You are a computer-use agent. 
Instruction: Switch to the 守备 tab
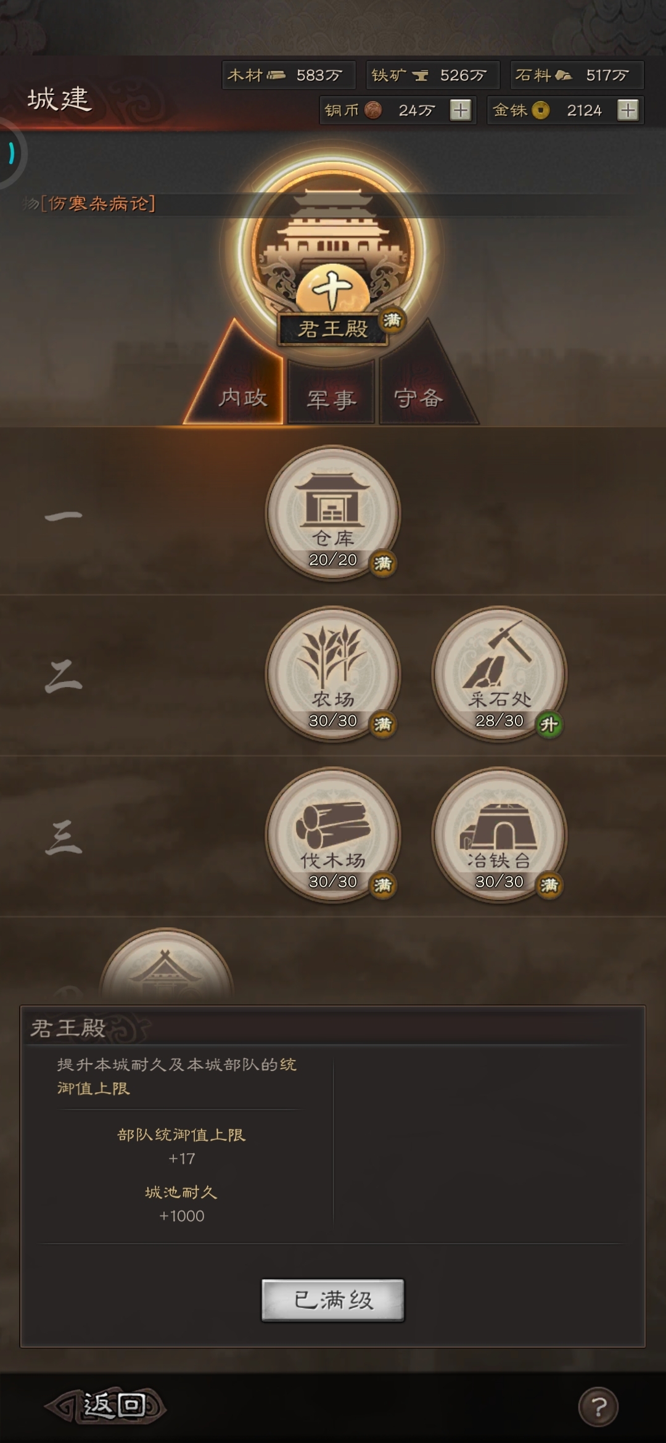pyautogui.click(x=419, y=397)
